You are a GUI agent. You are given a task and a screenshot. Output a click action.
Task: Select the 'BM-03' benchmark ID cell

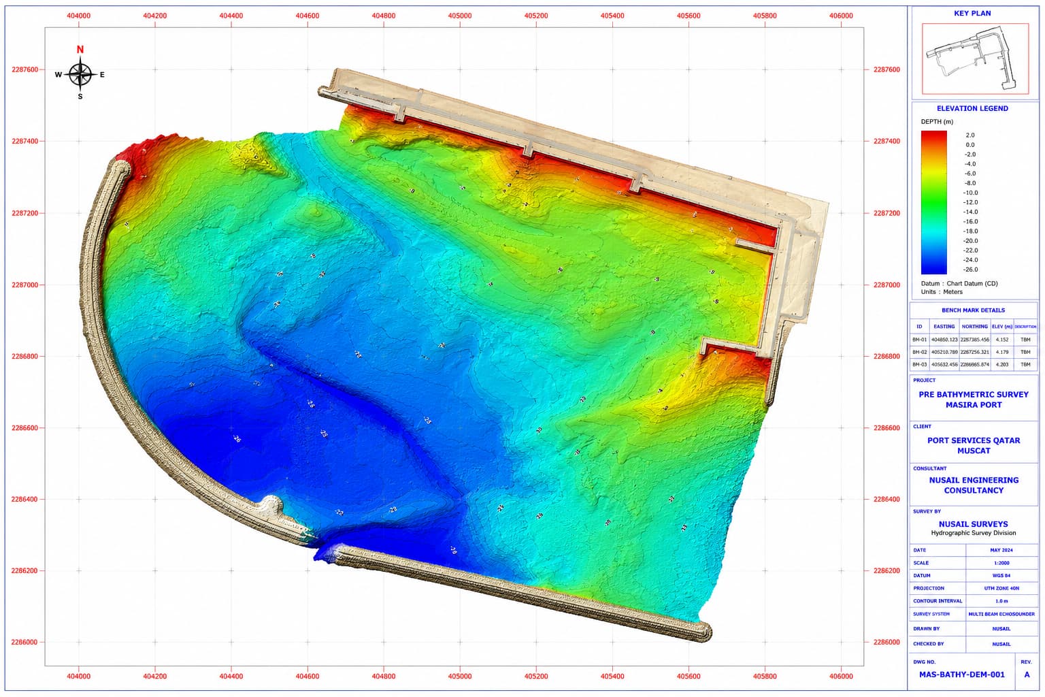pos(919,365)
